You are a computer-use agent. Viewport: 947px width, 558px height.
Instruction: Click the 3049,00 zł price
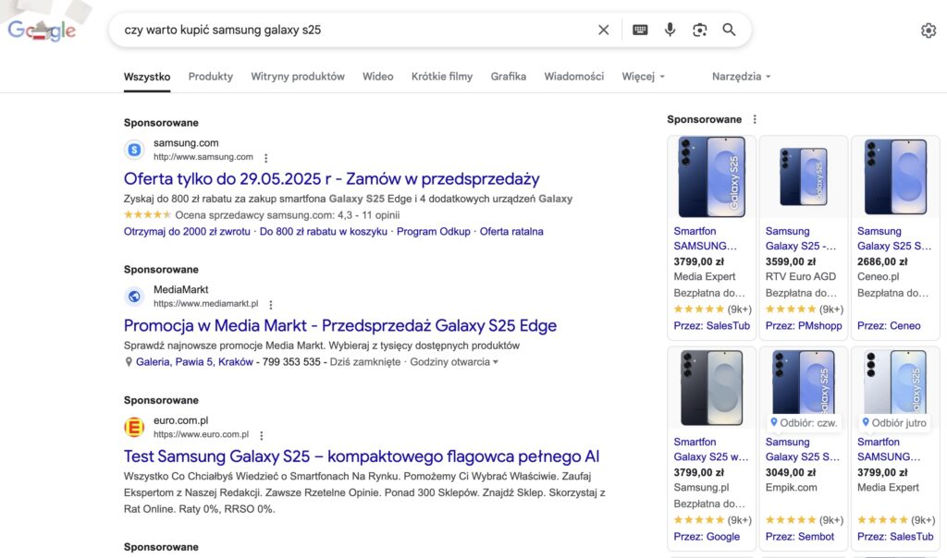coord(790,473)
